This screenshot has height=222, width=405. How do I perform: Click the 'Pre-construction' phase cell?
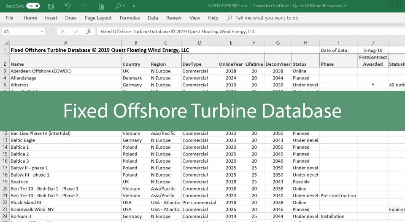click(339, 196)
